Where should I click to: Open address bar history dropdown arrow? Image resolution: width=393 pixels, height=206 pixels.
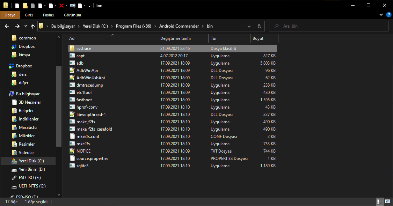click(249, 26)
